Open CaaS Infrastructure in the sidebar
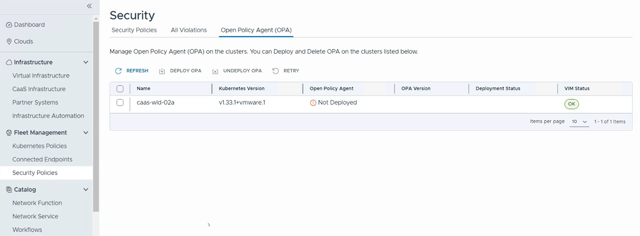 39,89
